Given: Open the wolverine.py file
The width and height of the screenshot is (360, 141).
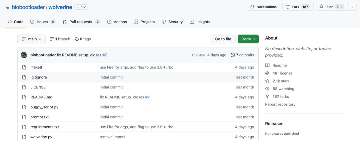Looking at the screenshot, I should coord(41,137).
